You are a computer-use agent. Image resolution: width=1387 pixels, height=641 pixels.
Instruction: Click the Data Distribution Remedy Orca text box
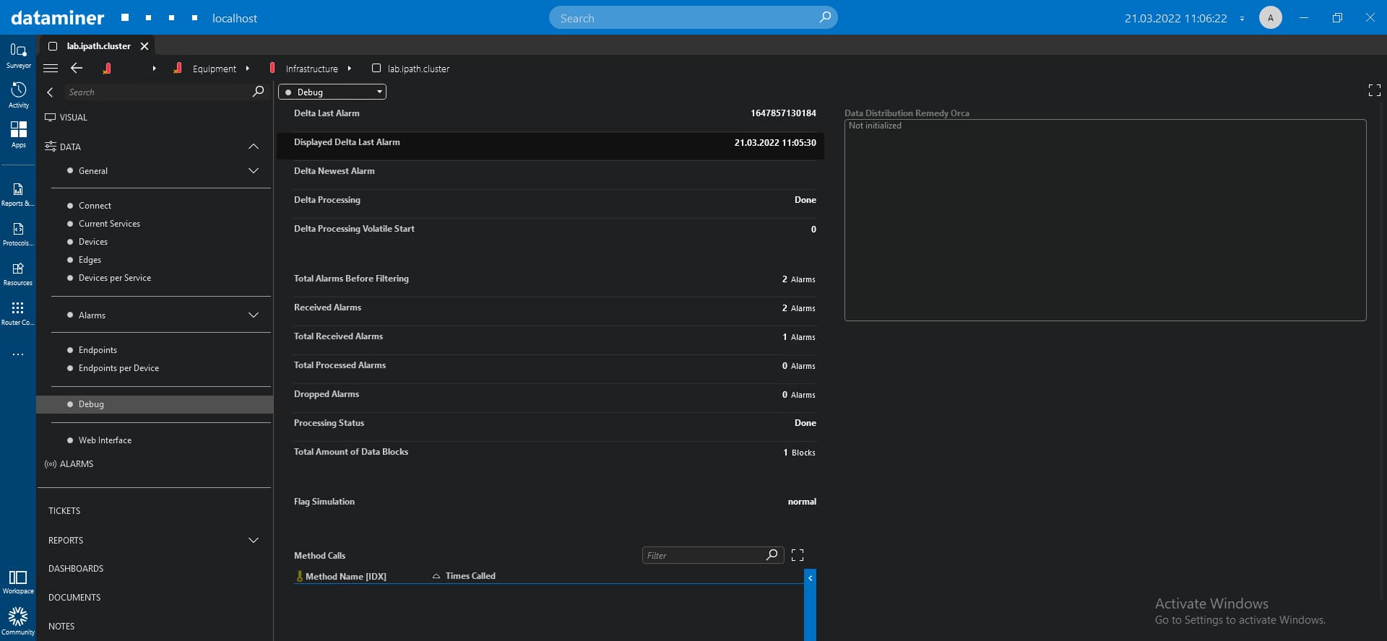pyautogui.click(x=1105, y=220)
